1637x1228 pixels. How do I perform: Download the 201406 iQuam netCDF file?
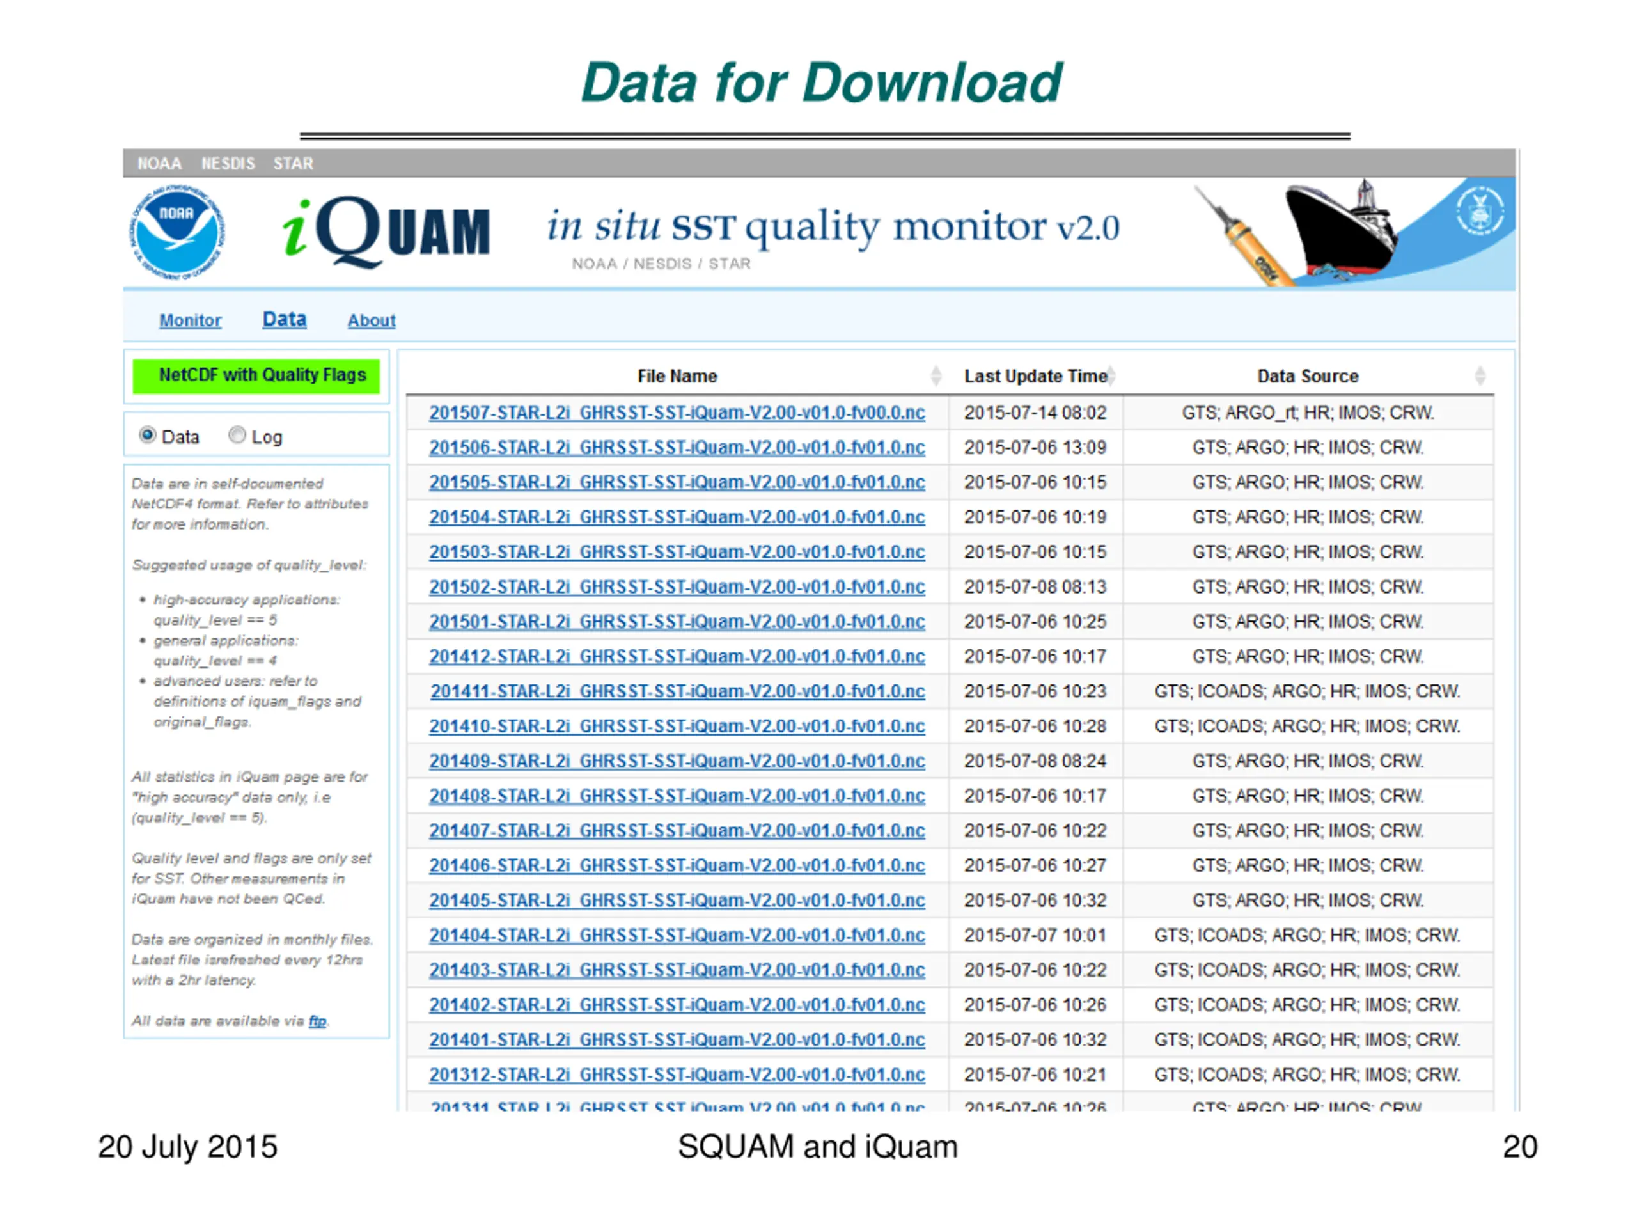point(677,865)
